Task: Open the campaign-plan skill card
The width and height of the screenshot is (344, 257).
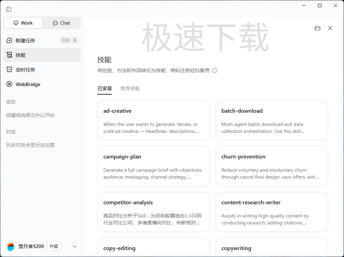Action: click(153, 166)
